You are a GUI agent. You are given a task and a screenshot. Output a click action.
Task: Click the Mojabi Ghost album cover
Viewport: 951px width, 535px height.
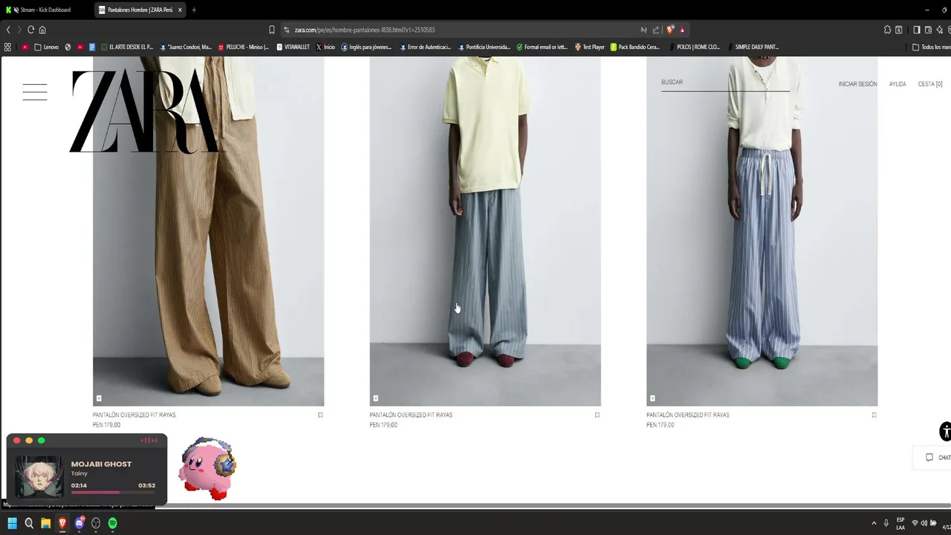39,476
